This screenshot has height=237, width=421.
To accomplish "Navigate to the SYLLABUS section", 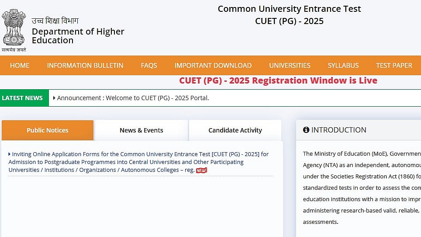I will [x=343, y=65].
